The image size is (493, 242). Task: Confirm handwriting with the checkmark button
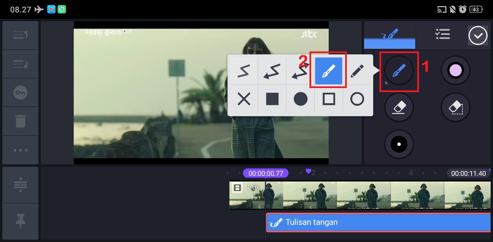478,35
